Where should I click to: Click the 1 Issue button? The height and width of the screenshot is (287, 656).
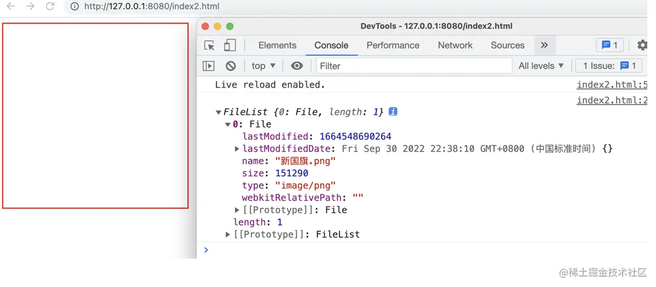[609, 66]
